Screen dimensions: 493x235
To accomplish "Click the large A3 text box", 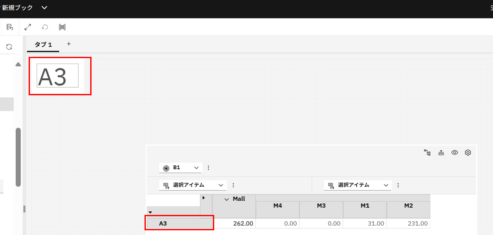I will click(58, 75).
